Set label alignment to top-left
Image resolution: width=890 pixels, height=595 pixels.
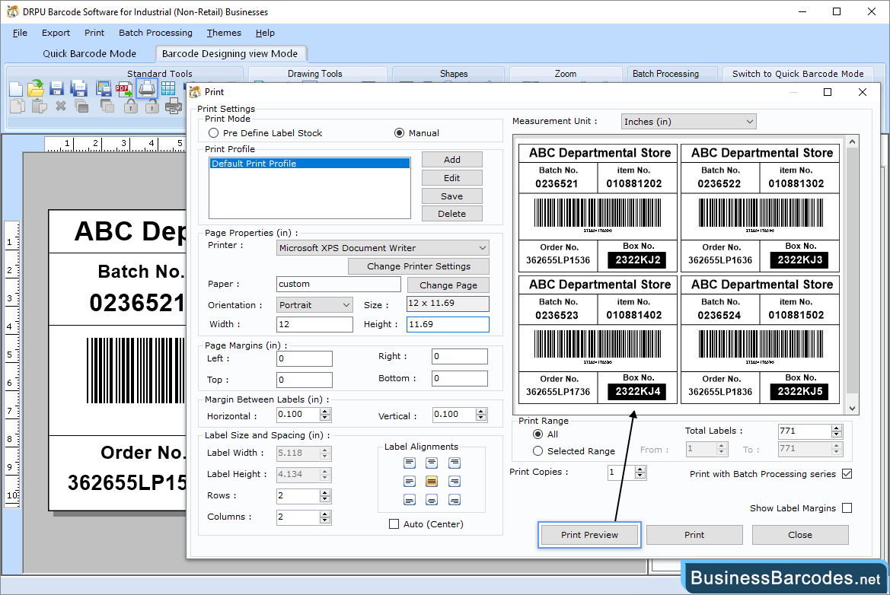coord(410,463)
